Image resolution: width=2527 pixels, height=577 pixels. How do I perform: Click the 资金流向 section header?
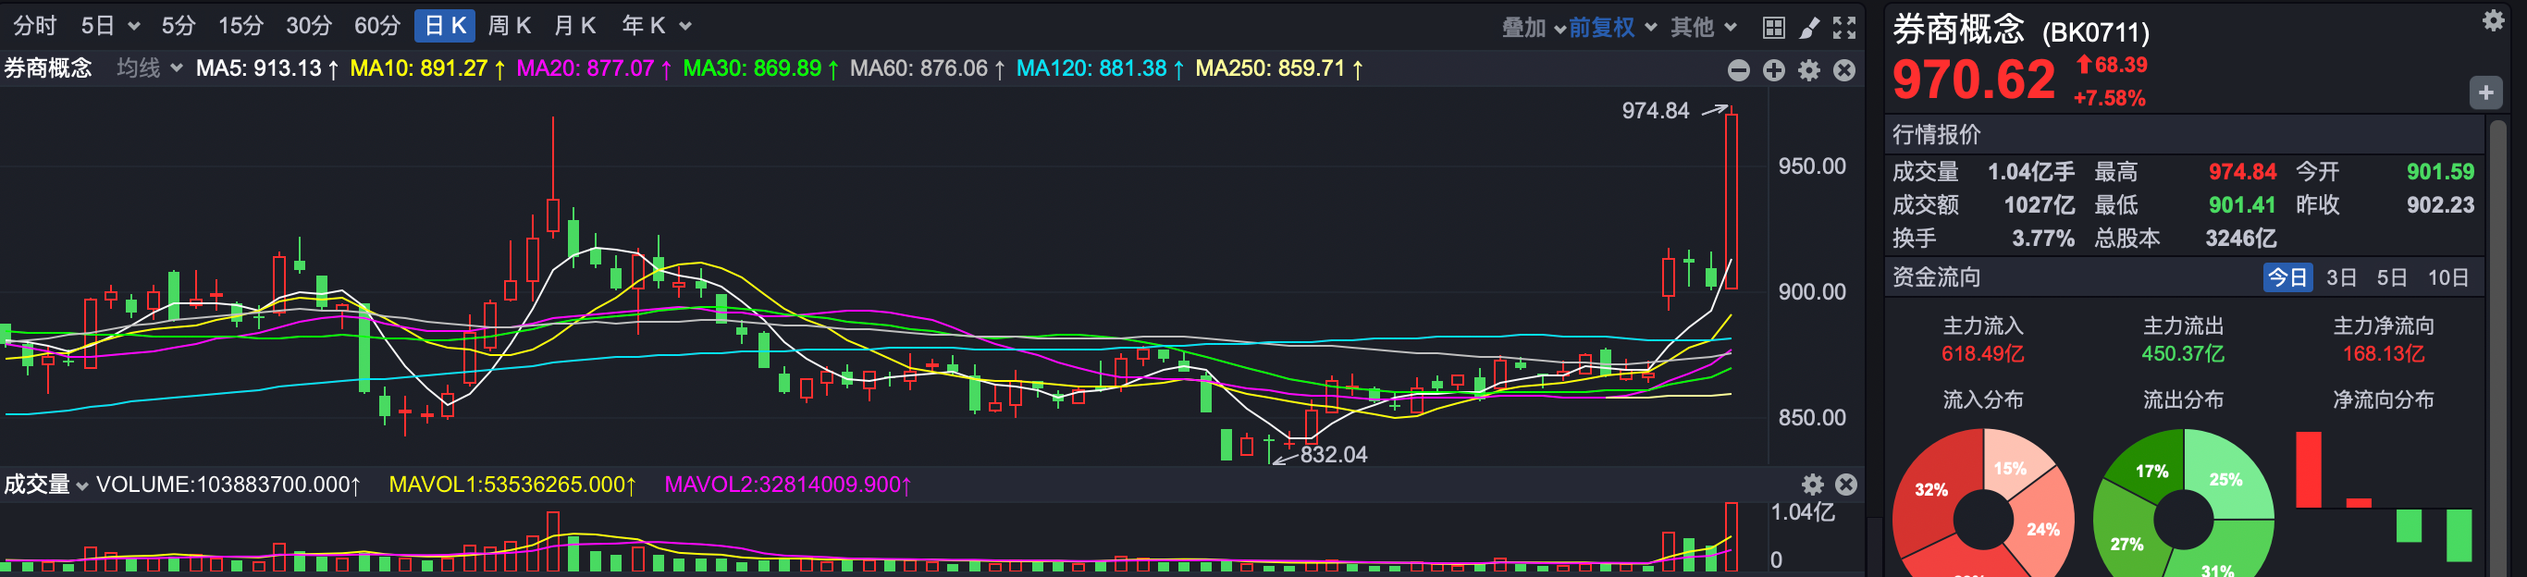[1937, 277]
